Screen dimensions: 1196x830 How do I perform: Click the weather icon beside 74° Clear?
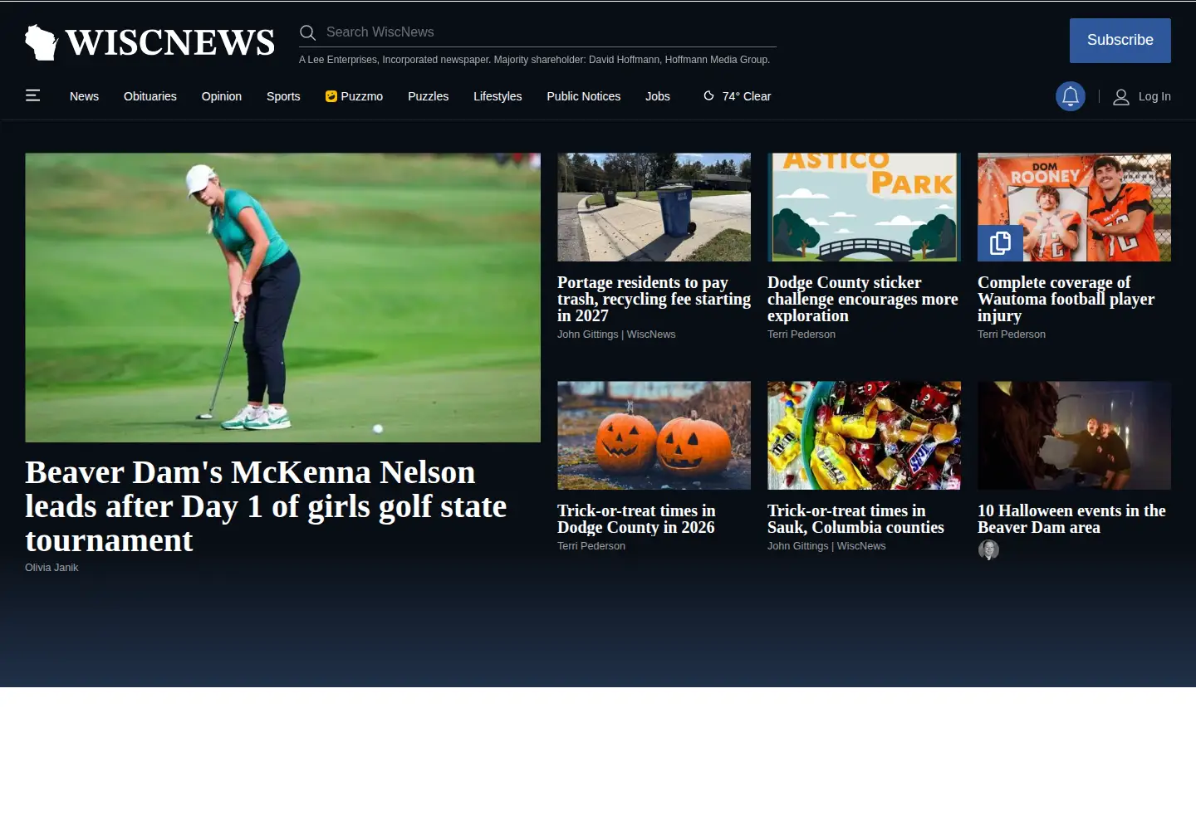pos(708,96)
